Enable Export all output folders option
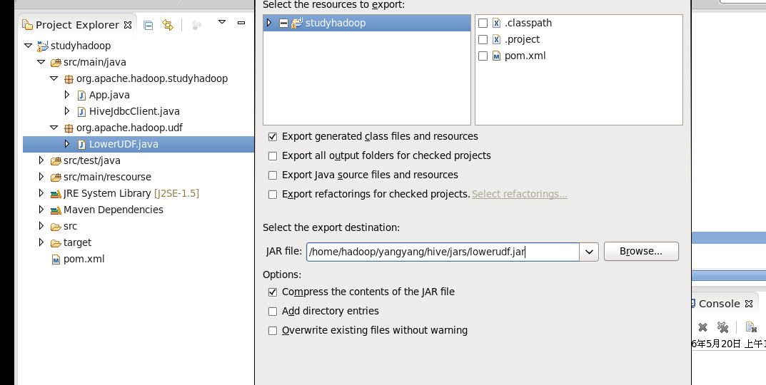Screen dimensions: 766x385 [273, 156]
